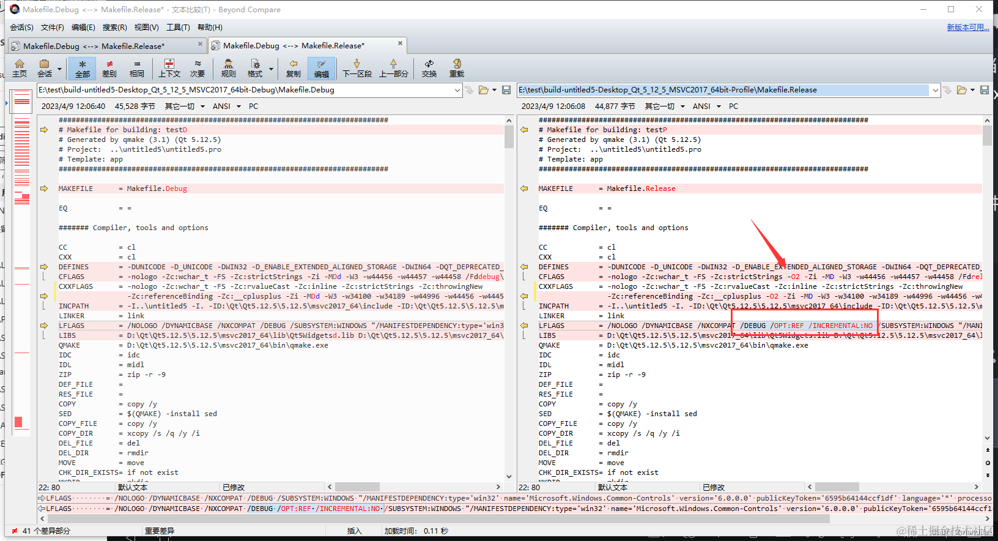Open the right pane 其它一切 dropdown
Screen dimensions: 998x541
[663, 106]
